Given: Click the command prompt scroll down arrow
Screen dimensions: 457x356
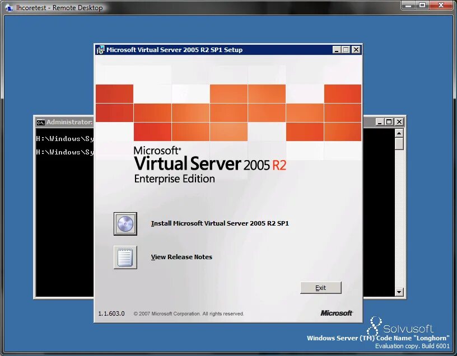Looking at the screenshot, I should tap(399, 292).
